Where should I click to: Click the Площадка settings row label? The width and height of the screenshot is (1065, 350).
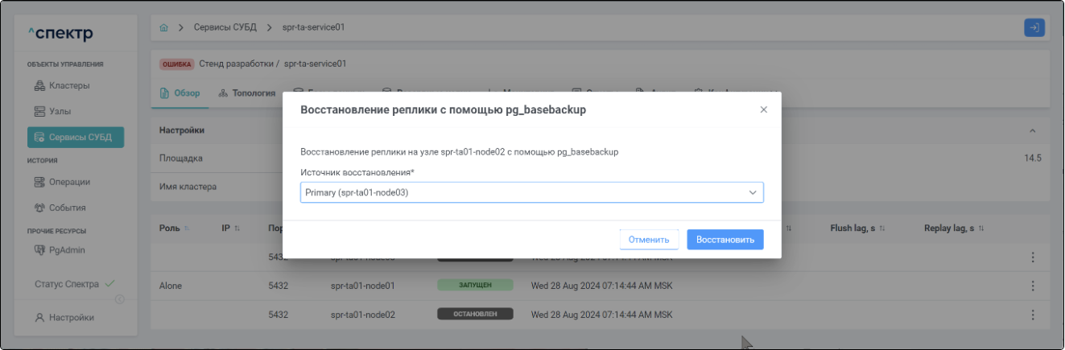pos(181,158)
